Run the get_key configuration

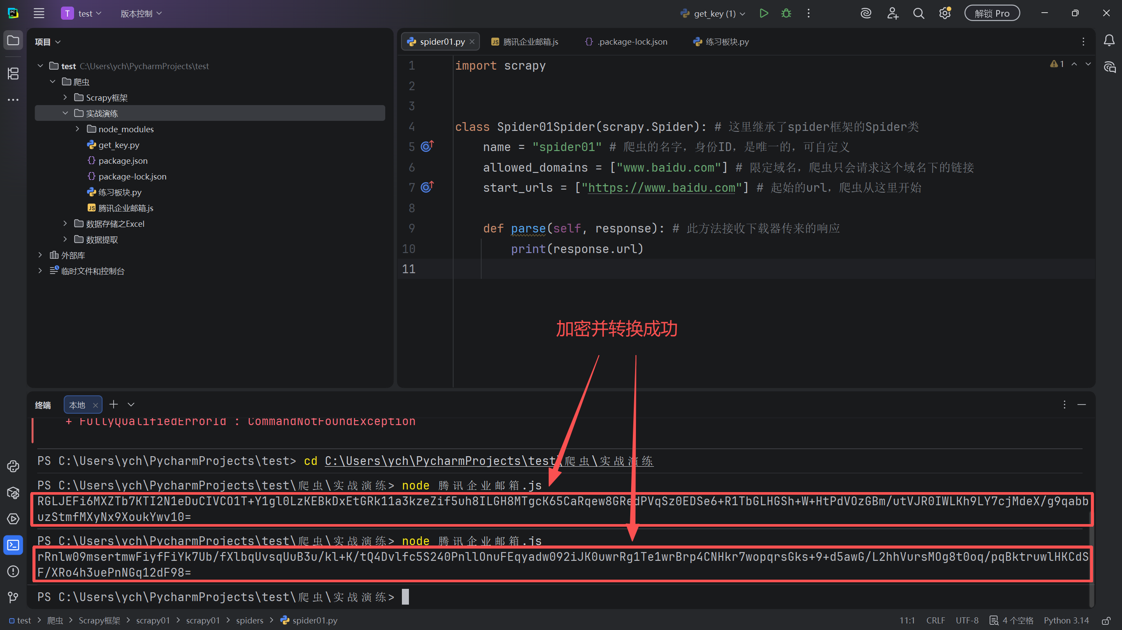pyautogui.click(x=764, y=13)
